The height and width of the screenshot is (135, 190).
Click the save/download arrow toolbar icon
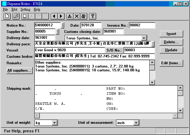pyautogui.click(x=69, y=16)
